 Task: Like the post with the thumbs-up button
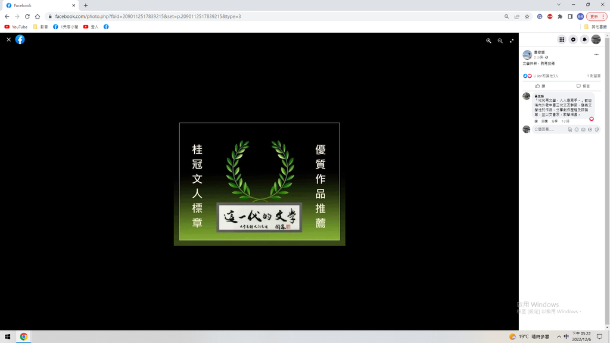point(540,86)
